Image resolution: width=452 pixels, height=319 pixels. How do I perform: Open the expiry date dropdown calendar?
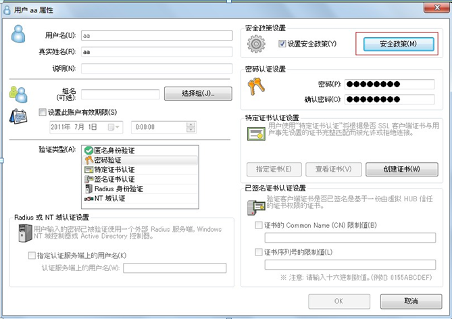pyautogui.click(x=114, y=127)
